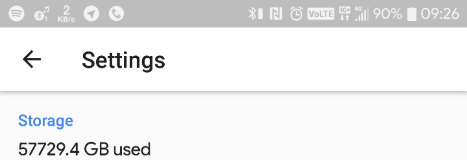Tap the phone call notification icon
The width and height of the screenshot is (467, 160).
pyautogui.click(x=116, y=14)
